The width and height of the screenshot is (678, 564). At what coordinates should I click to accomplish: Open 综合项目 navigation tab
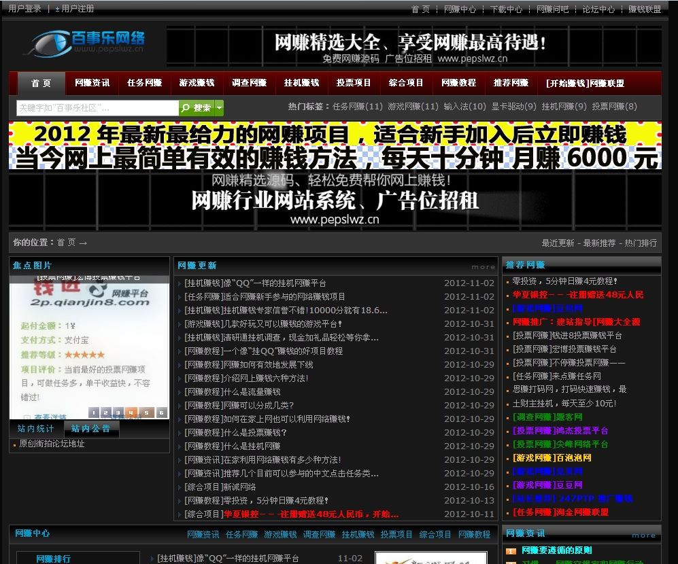[x=406, y=82]
